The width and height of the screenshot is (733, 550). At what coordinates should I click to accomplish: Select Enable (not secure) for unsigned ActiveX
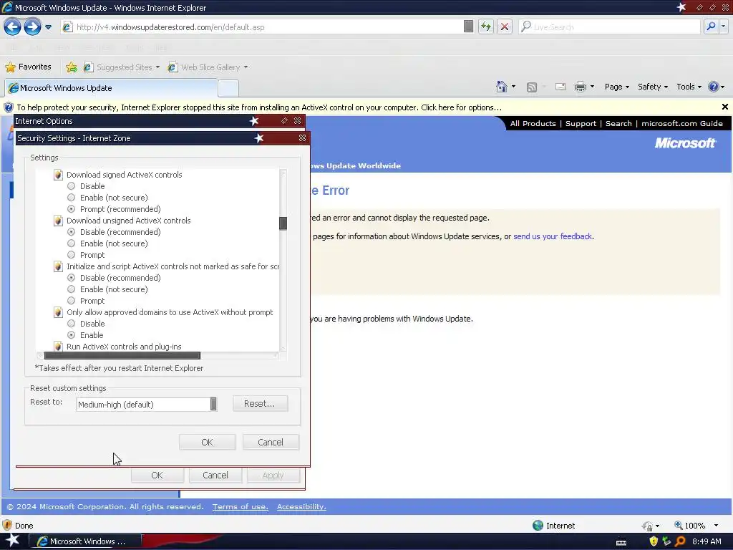point(71,243)
